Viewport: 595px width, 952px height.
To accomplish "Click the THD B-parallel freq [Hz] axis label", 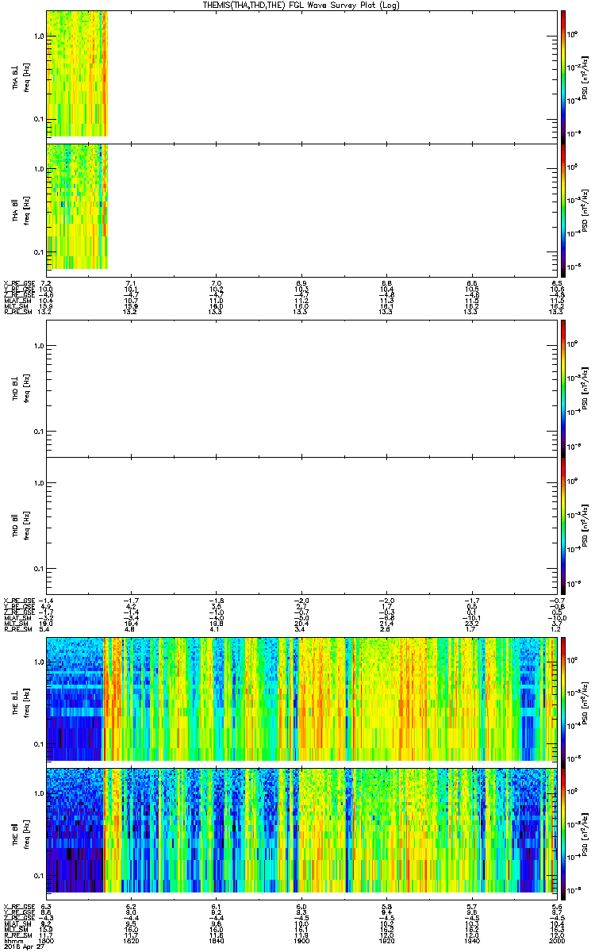I will point(26,525).
